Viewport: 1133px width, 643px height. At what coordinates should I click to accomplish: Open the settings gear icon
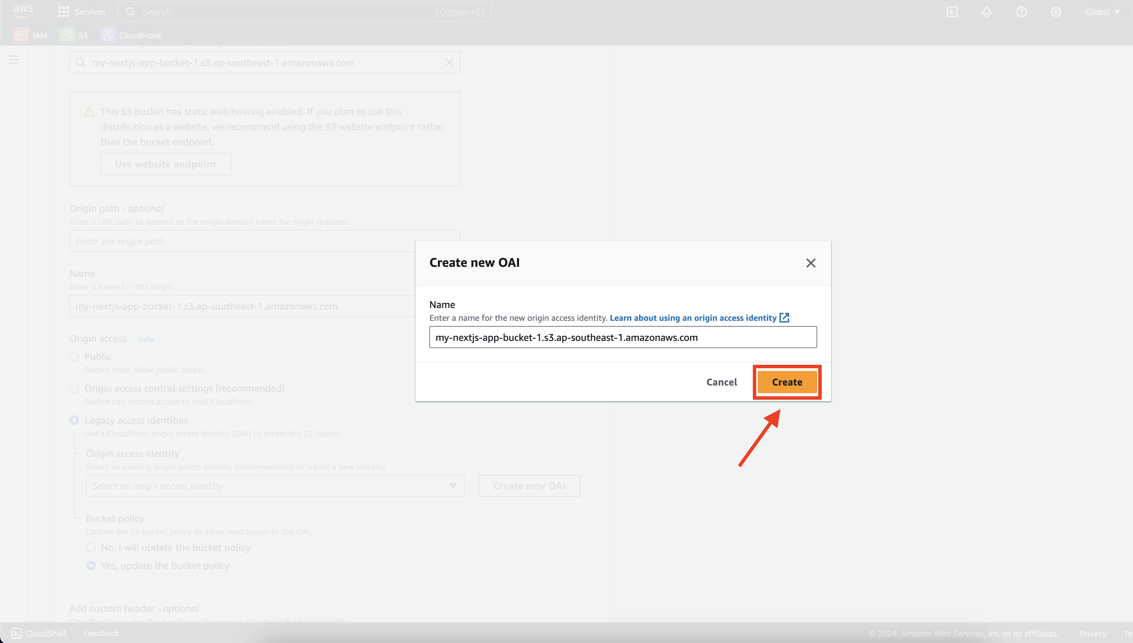pos(1056,12)
